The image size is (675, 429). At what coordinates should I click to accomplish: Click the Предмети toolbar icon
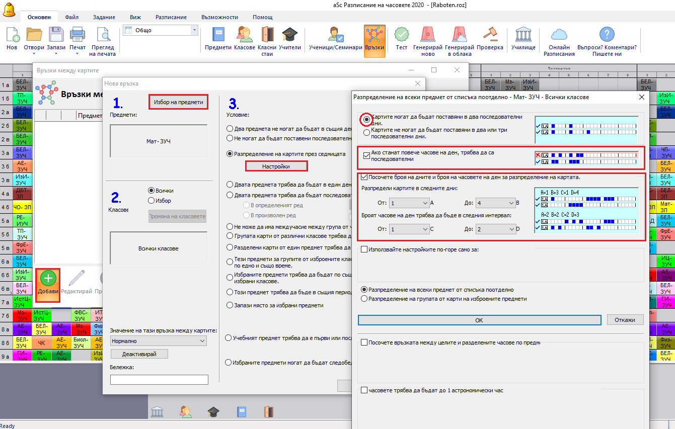218,35
